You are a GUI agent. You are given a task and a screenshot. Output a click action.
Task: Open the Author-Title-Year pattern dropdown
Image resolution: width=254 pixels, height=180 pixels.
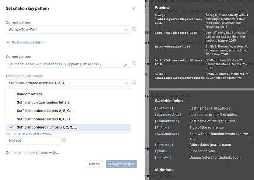[x=68, y=29]
